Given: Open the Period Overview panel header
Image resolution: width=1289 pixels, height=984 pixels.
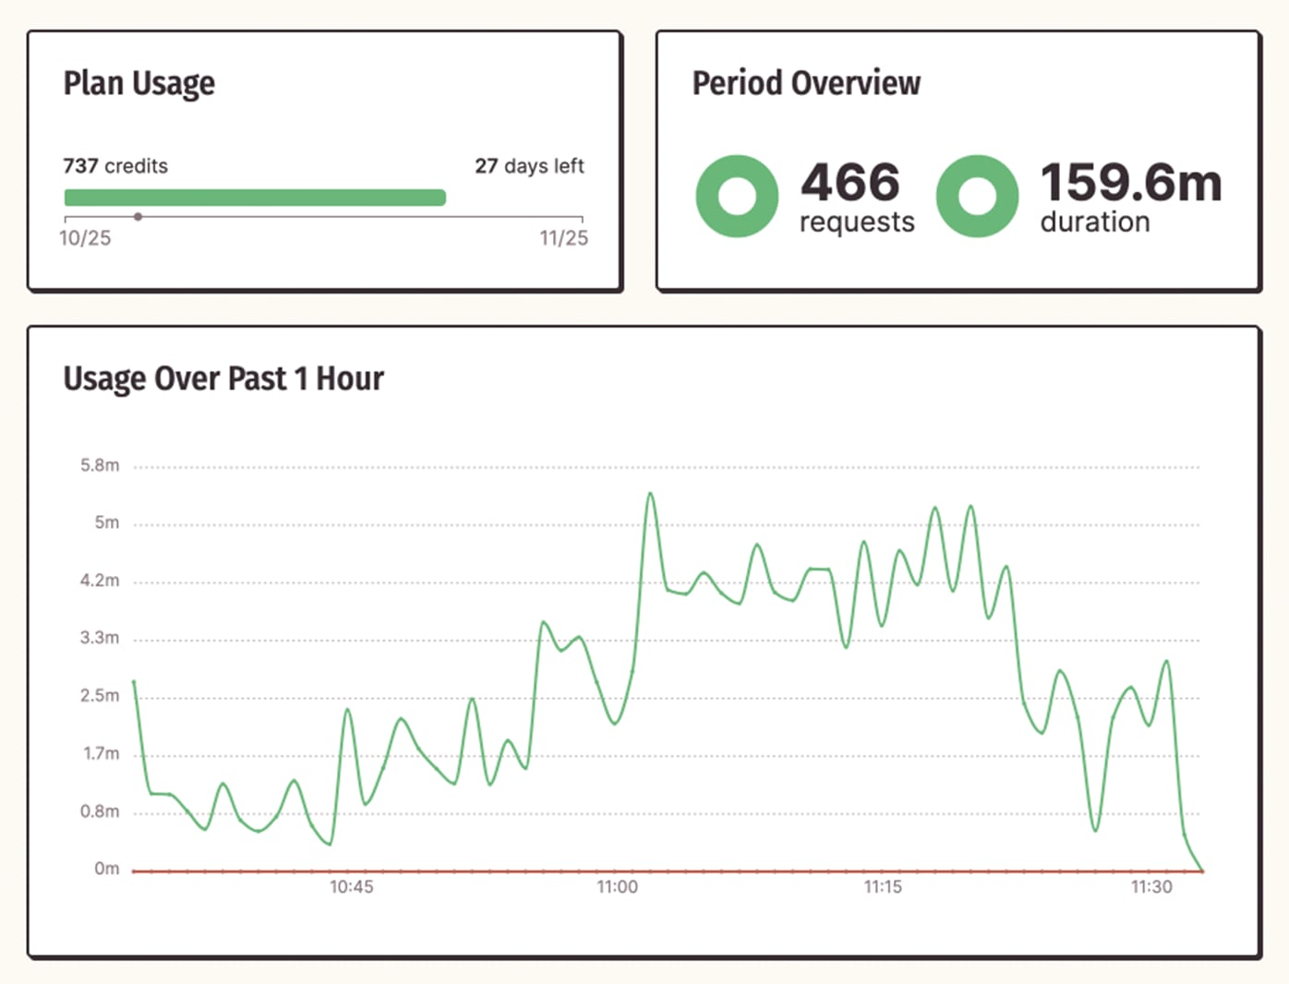Looking at the screenshot, I should 805,83.
